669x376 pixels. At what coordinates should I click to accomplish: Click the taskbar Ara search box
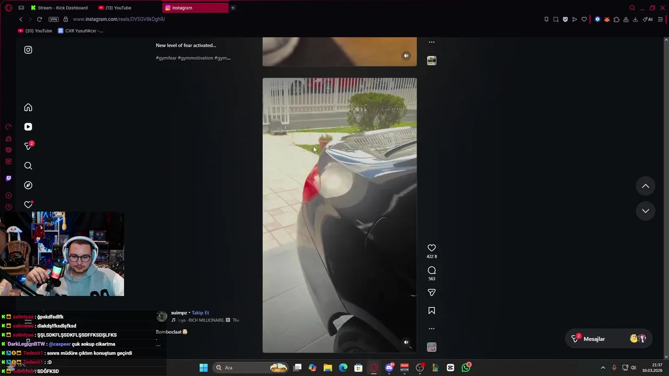[x=251, y=368]
